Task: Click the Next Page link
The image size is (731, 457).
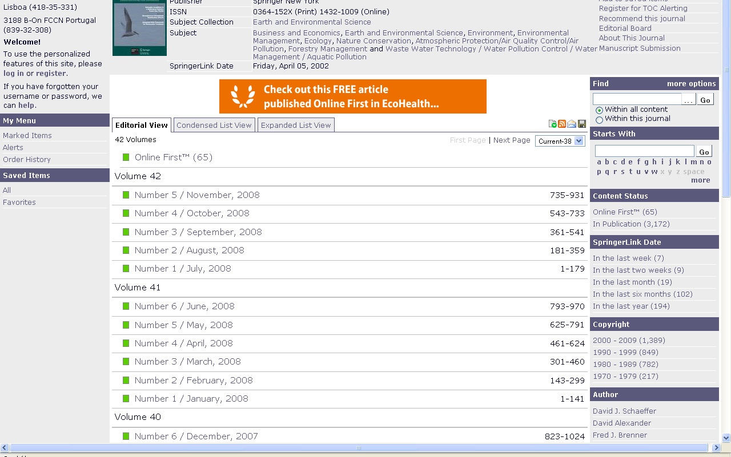Action: 512,140
